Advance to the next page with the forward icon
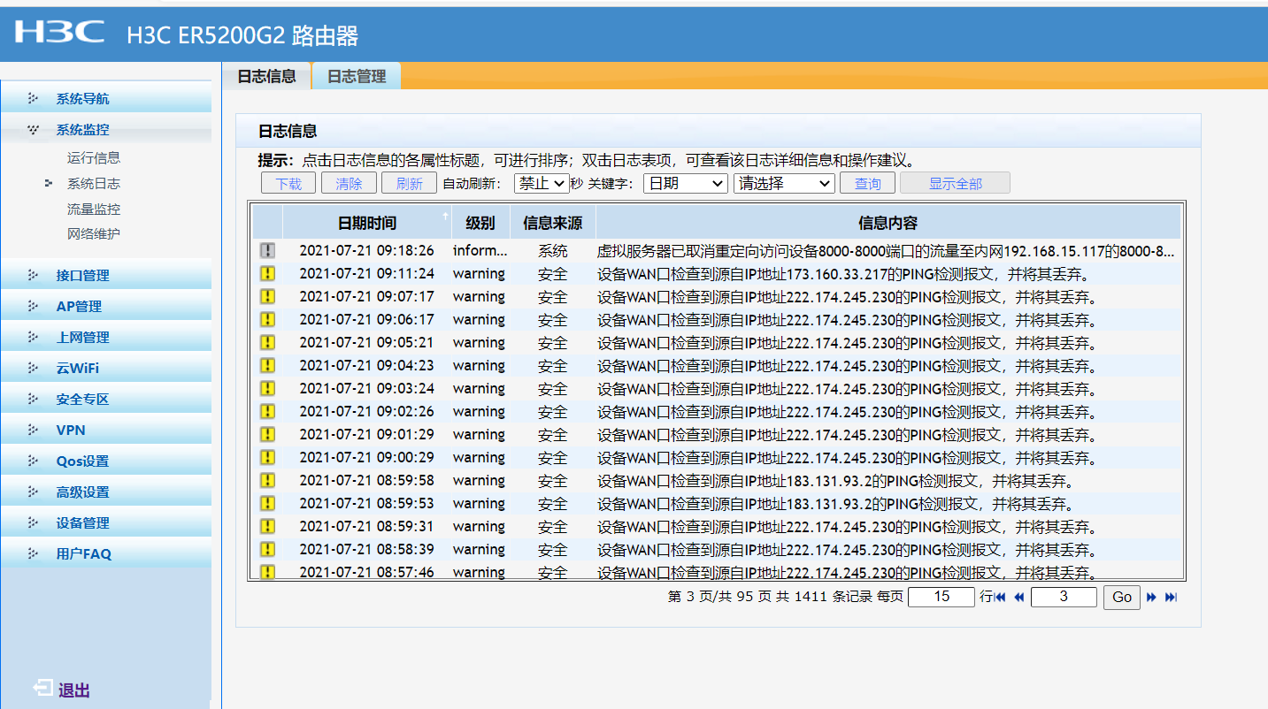1268x709 pixels. click(1152, 598)
